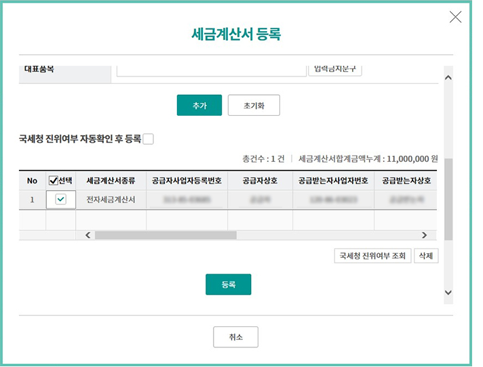Viewport: 483px width, 367px height.
Task: Click the vertical scrollbar up arrow
Action: click(447, 78)
